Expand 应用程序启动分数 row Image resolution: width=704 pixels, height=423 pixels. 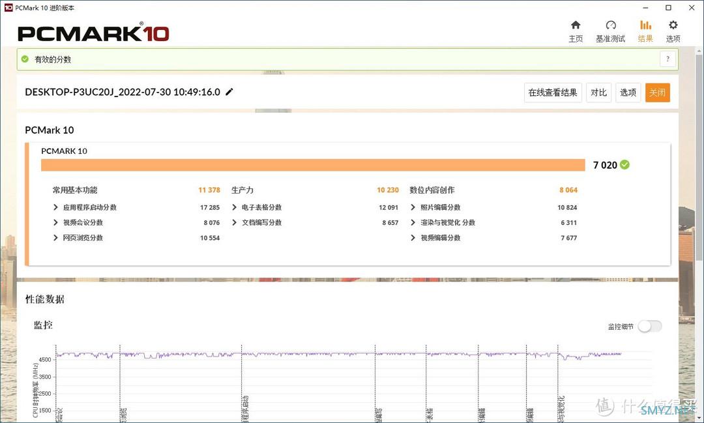tap(55, 207)
